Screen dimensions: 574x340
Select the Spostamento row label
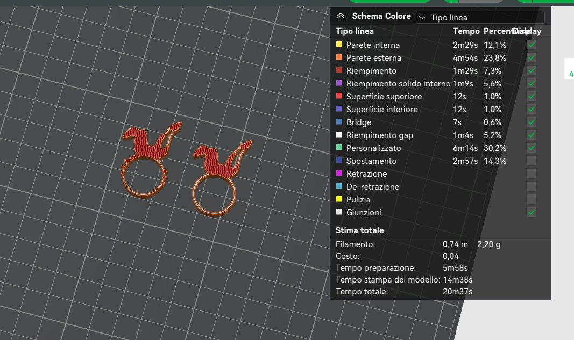click(371, 161)
